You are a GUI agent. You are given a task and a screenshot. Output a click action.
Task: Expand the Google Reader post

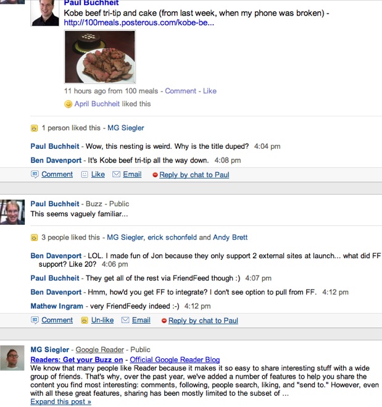pos(60,402)
